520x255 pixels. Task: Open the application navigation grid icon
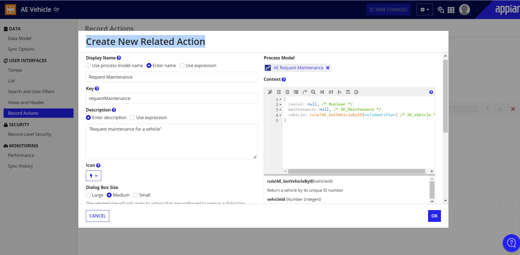tap(451, 10)
